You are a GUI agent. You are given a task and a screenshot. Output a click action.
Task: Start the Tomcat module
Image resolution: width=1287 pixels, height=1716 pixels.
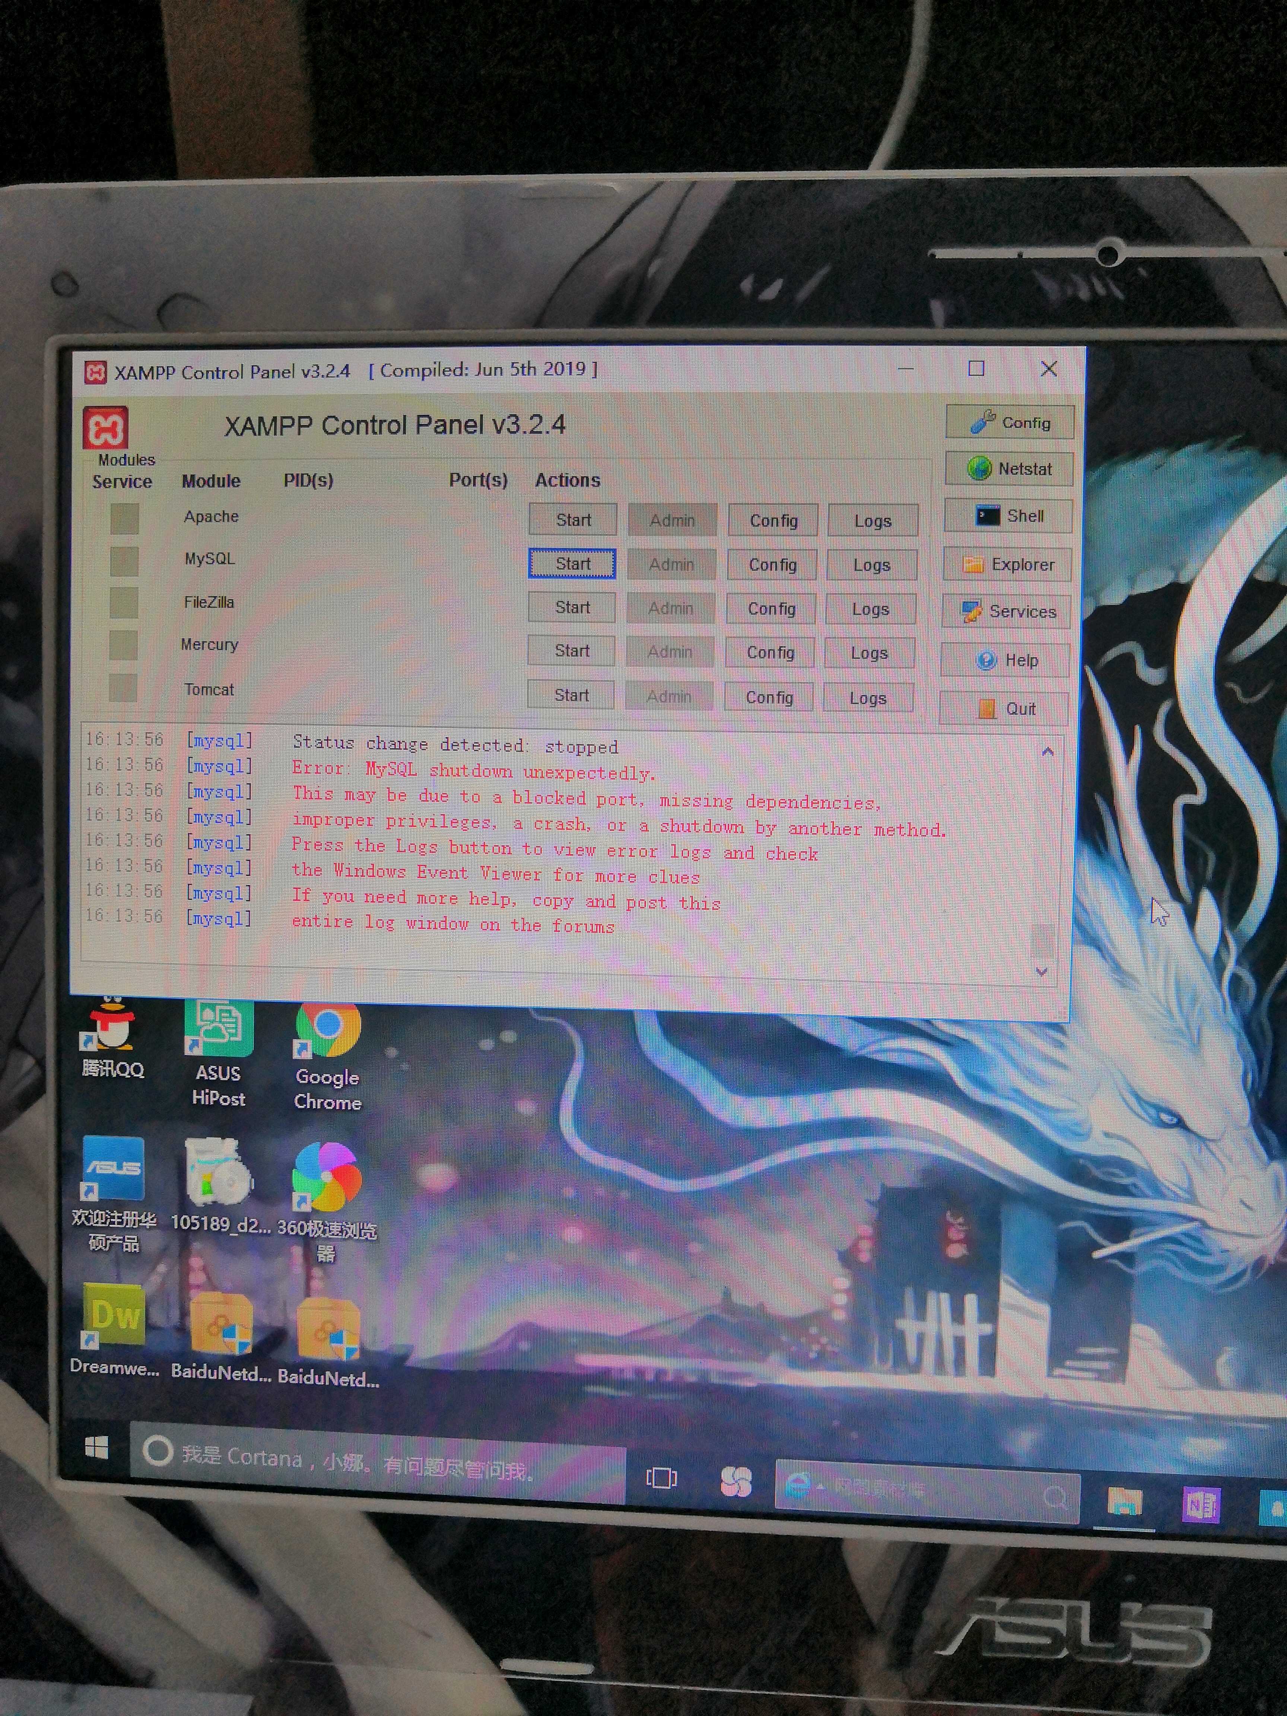pyautogui.click(x=571, y=695)
